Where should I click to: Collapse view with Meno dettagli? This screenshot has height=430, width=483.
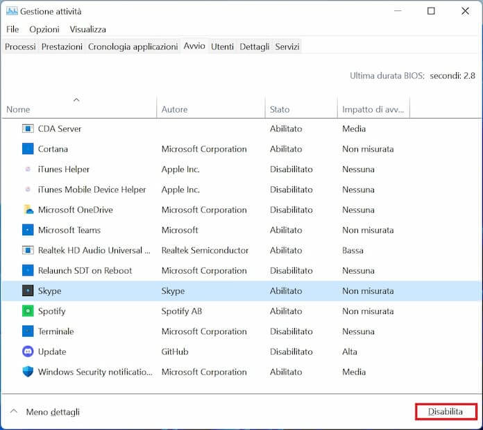(45, 412)
